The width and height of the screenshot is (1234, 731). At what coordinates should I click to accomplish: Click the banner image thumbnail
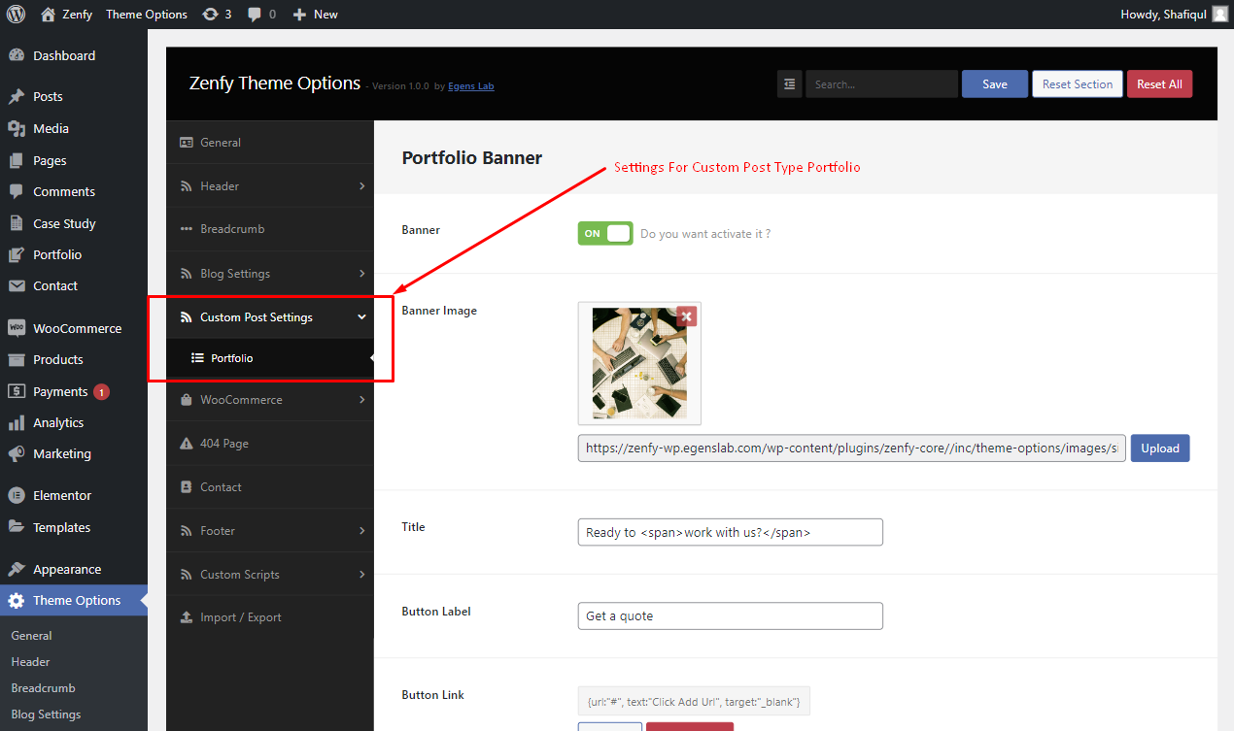639,363
